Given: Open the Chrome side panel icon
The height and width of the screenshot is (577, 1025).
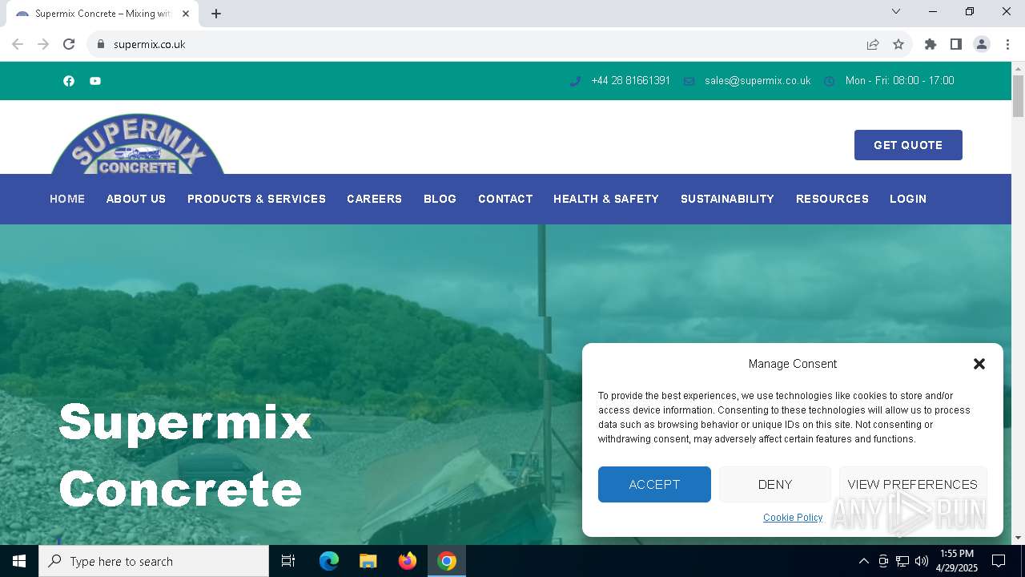Looking at the screenshot, I should 956,44.
